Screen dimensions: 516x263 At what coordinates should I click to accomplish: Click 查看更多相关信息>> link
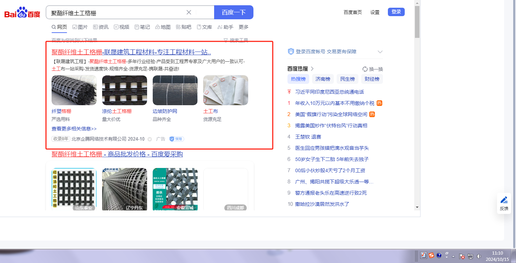coord(74,129)
